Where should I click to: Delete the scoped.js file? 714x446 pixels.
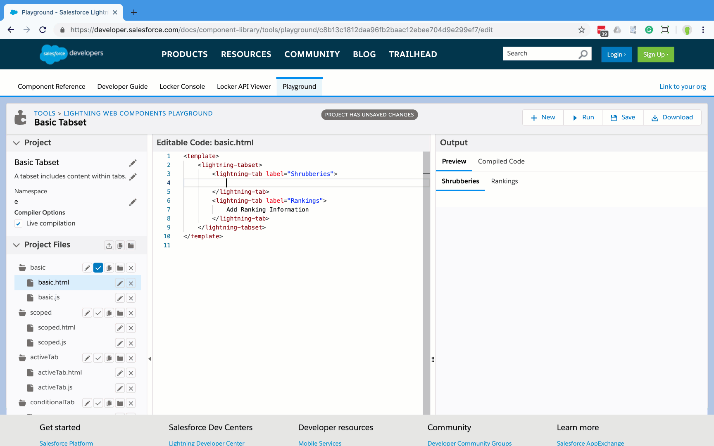tap(131, 343)
